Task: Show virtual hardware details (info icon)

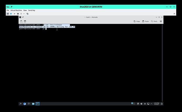Action: (x=11, y=14)
